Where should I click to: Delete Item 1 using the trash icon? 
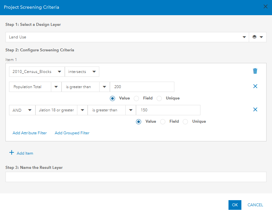pos(255,71)
